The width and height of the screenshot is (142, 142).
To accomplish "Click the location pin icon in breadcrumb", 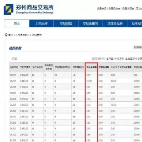I will click(6, 35).
